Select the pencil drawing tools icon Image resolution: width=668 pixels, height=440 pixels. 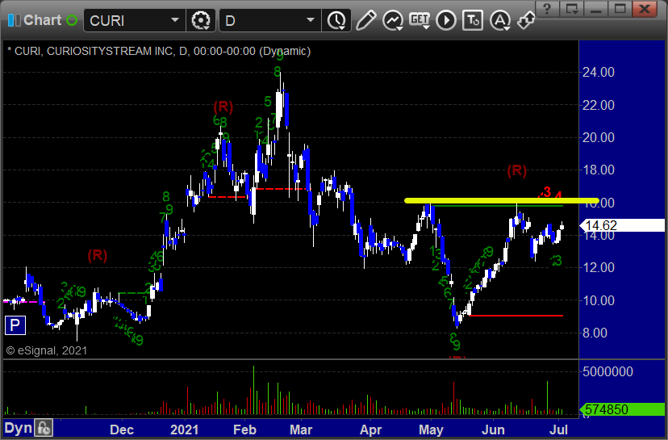365,20
